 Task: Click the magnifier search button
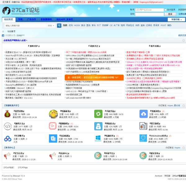59,25
